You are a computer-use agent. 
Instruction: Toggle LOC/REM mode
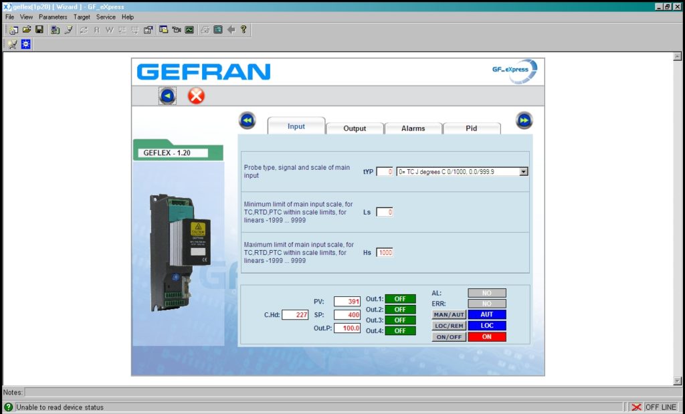(x=449, y=326)
